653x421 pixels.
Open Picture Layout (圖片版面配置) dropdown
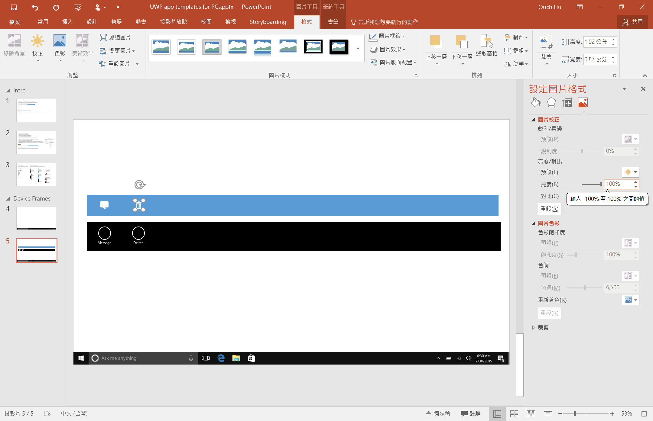(393, 62)
